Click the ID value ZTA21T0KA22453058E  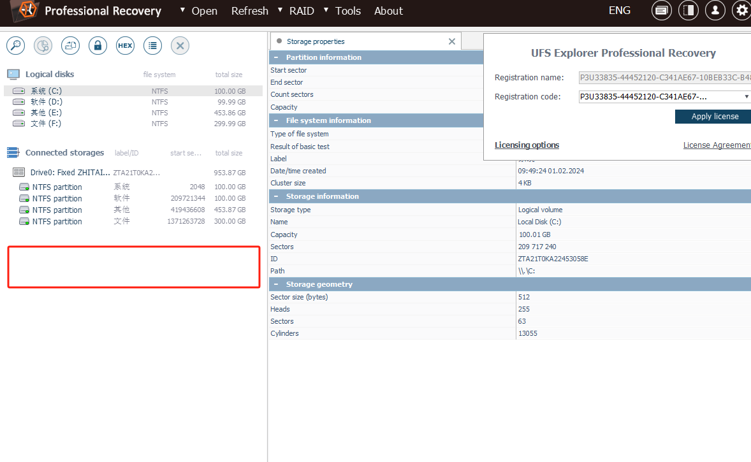[x=553, y=259]
